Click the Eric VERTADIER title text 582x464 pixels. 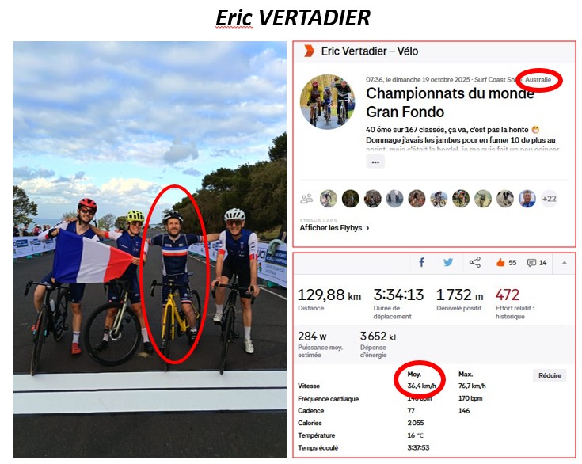pos(293,17)
